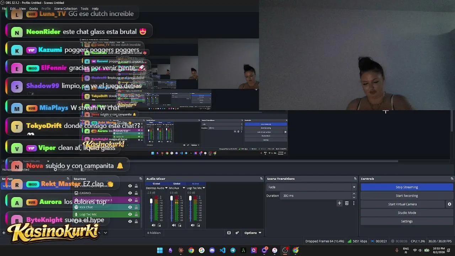Image resolution: width=455 pixels, height=256 pixels.
Task: Float the Controls dock
Action: tap(452, 179)
